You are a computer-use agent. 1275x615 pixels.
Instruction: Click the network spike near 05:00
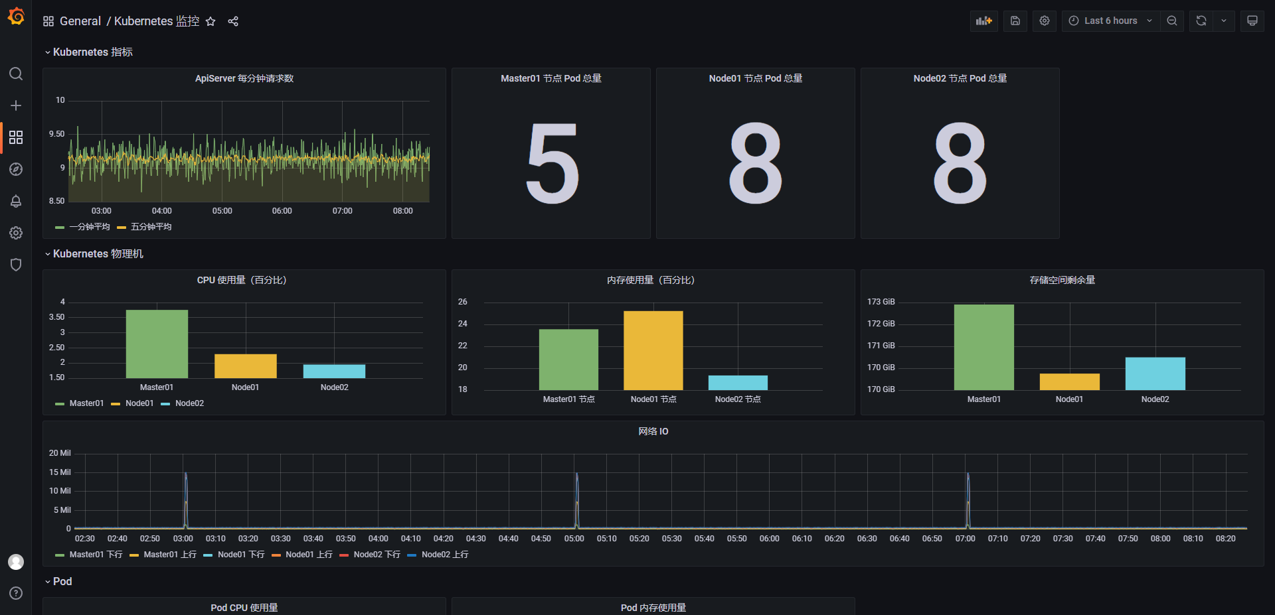(x=577, y=500)
